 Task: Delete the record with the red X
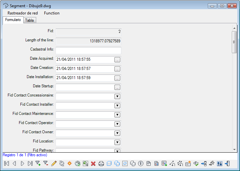pos(93,164)
